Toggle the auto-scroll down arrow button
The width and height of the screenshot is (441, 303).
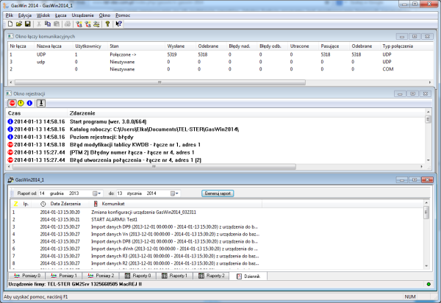(x=41, y=104)
